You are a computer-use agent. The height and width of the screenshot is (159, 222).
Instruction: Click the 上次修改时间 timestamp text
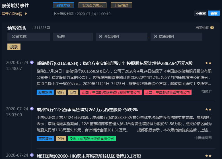pos(82,14)
